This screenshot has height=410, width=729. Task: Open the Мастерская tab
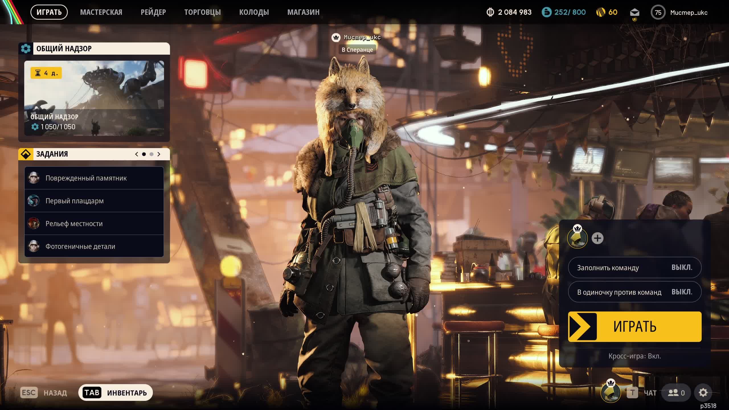(x=101, y=12)
